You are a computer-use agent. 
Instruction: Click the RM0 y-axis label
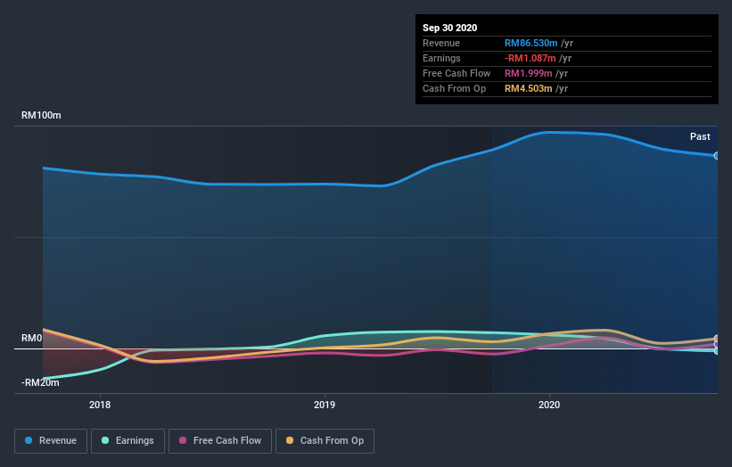pyautogui.click(x=32, y=339)
